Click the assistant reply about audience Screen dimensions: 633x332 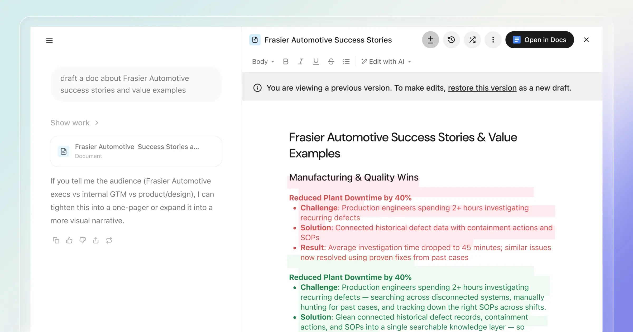[x=132, y=201]
